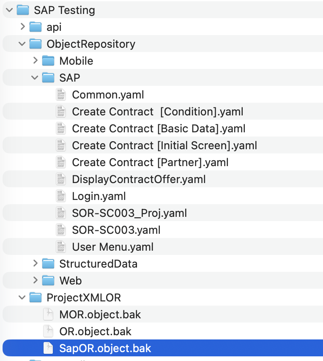Click the StructuredData folder icon
This screenshot has width=323, height=361.
48,264
